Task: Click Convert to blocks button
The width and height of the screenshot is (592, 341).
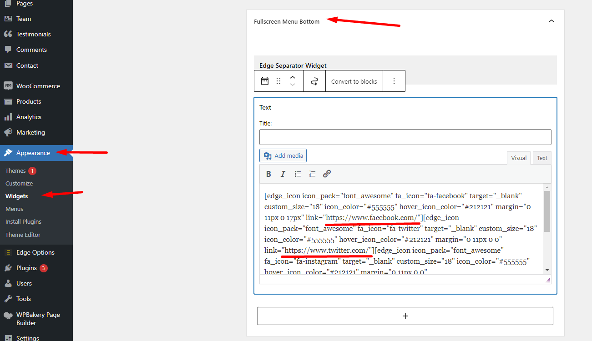Action: pos(354,81)
